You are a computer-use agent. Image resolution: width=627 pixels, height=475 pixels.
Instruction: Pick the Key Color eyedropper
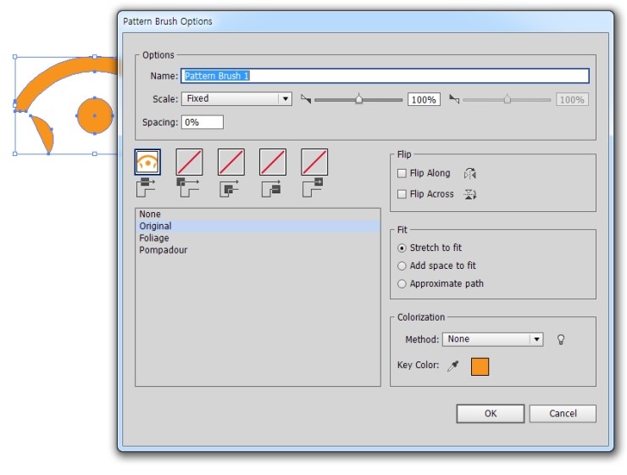tap(453, 366)
